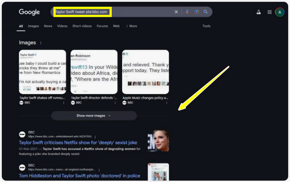
Task: Open 'Taylor Swift criticises Netflix show' result
Action: point(78,142)
